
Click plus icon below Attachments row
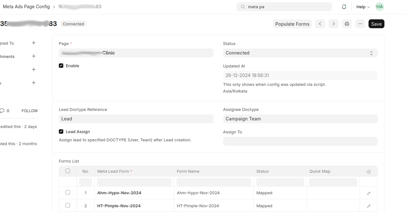[x=34, y=69]
